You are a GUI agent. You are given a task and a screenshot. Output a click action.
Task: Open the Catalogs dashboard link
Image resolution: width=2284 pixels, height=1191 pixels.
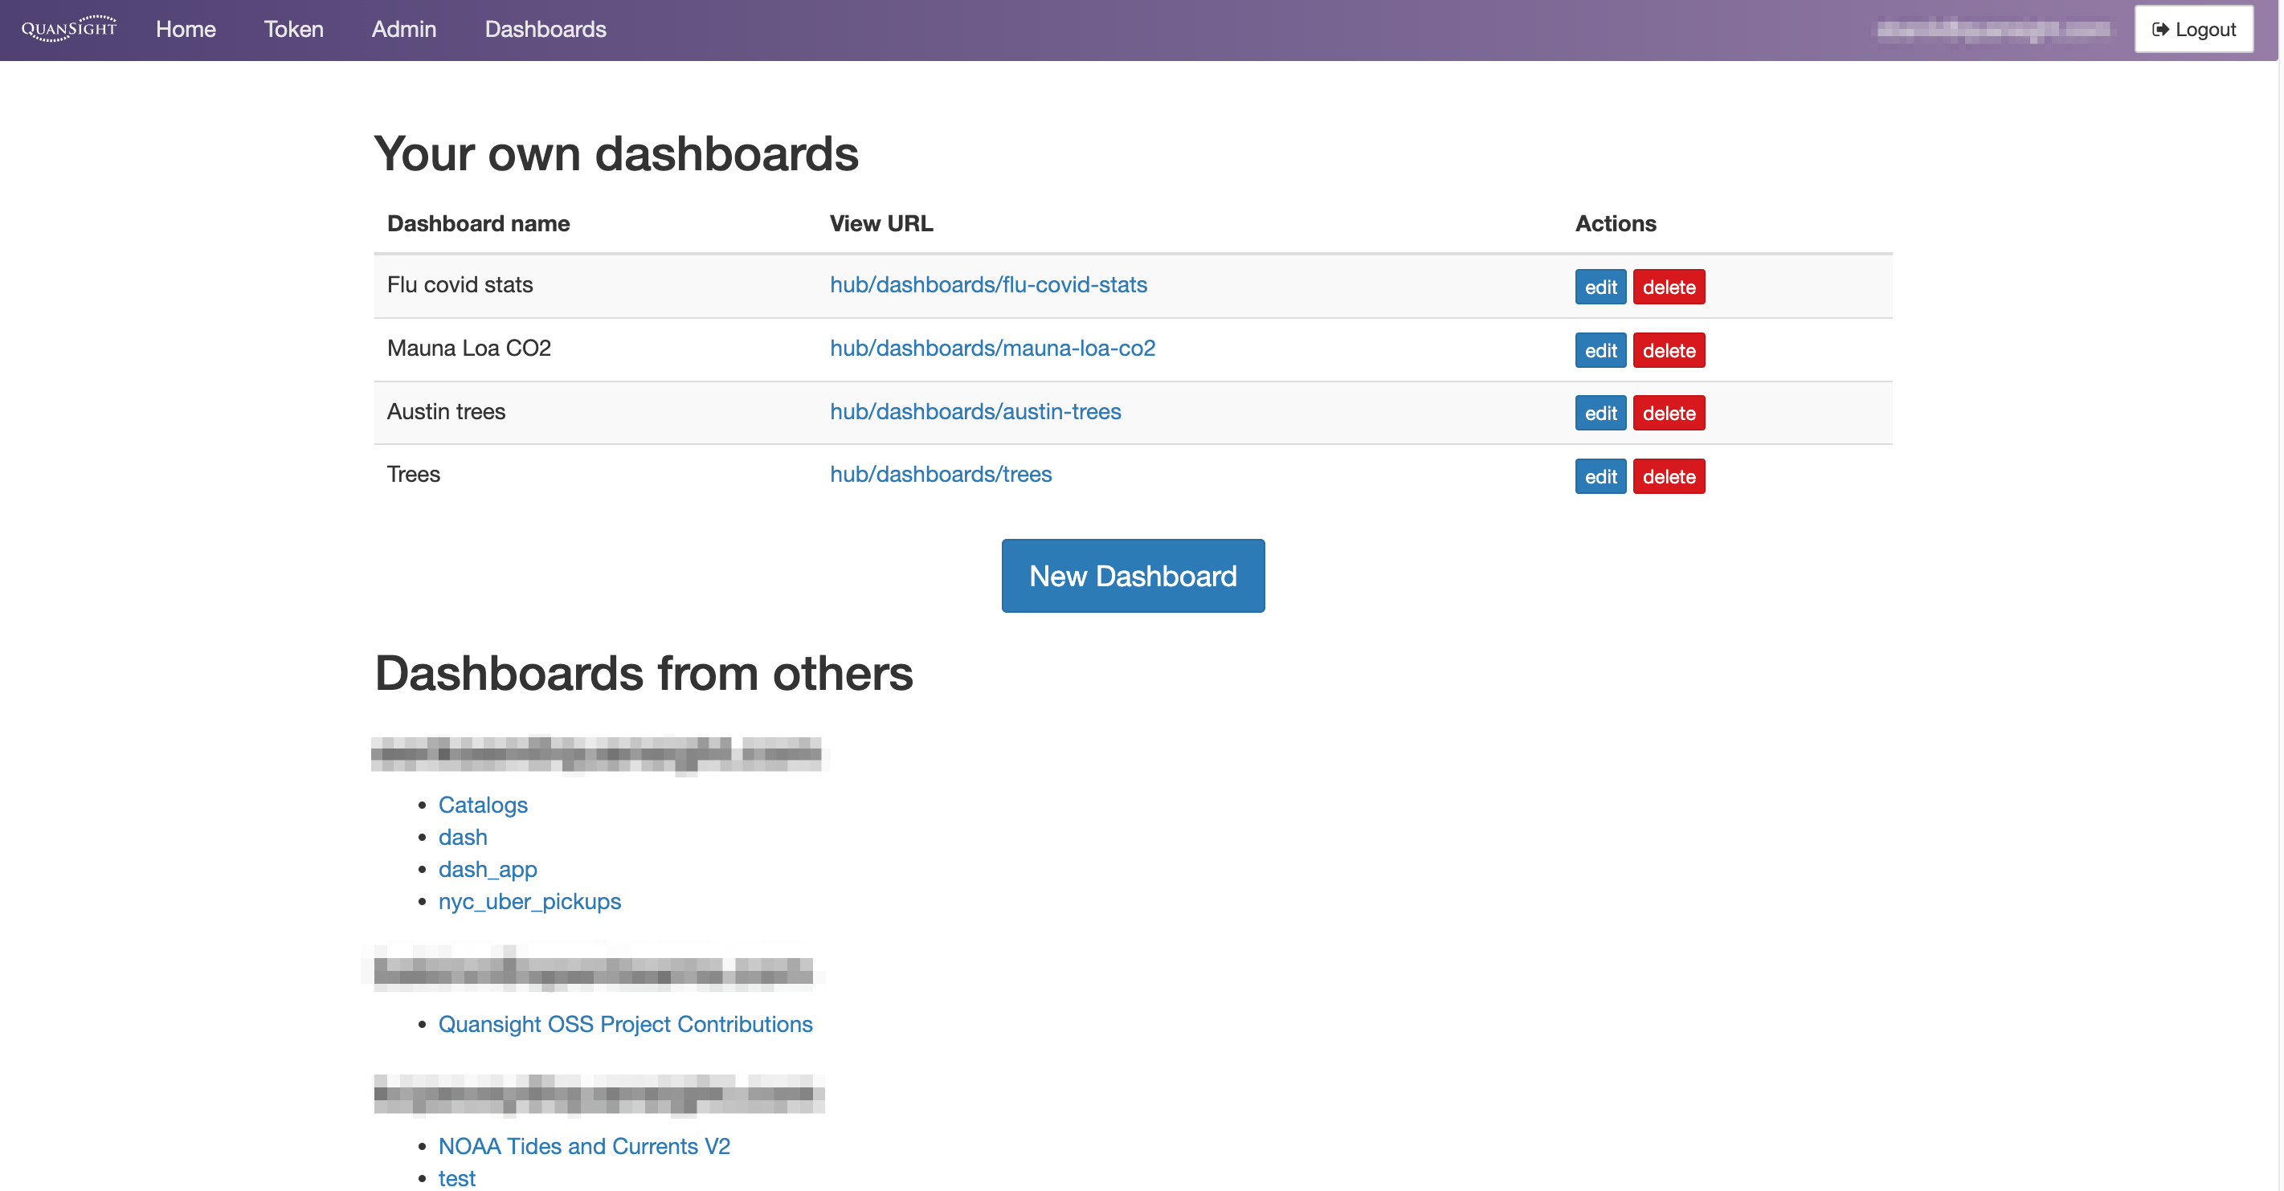coord(483,806)
